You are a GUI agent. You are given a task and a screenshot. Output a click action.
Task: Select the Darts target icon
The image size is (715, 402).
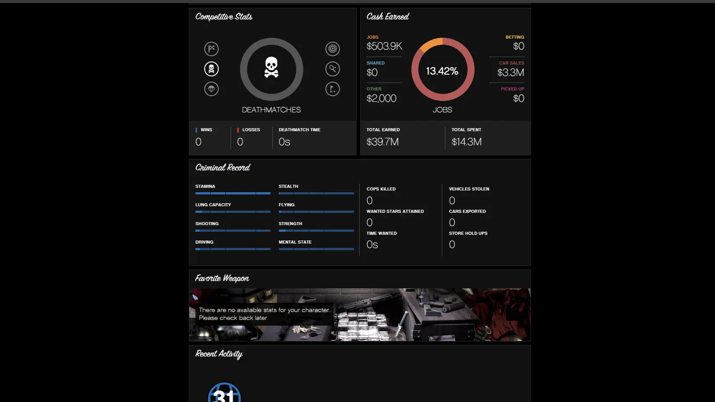click(332, 49)
